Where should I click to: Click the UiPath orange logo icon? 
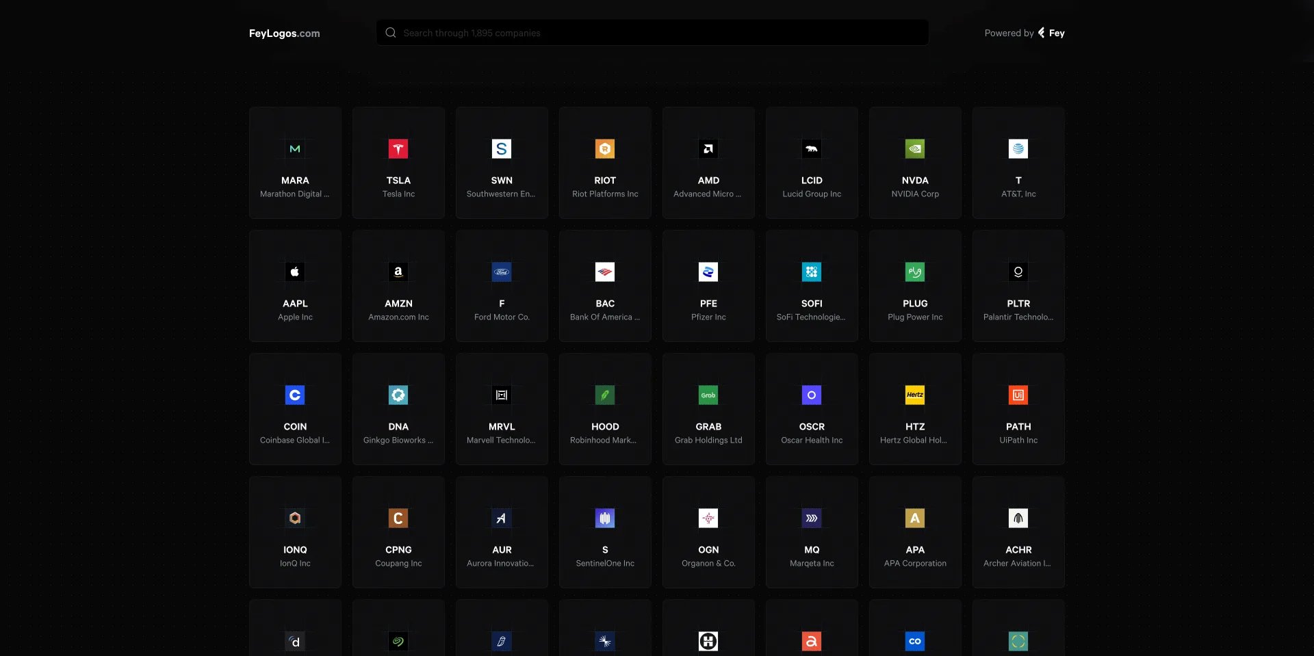tap(1018, 395)
